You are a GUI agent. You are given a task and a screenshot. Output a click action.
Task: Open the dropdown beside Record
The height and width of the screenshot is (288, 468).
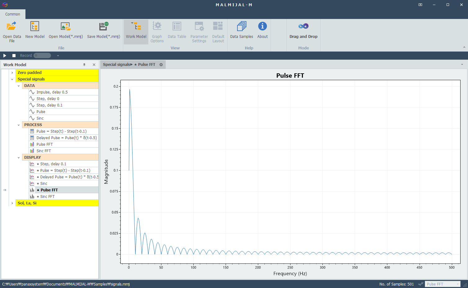58,56
